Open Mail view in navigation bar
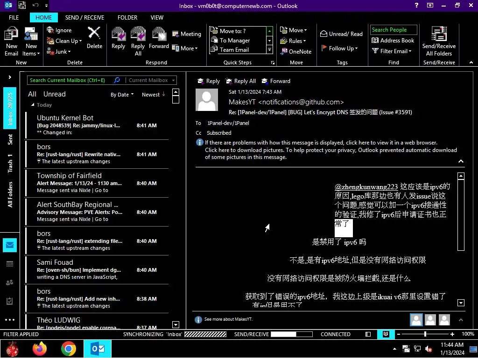The width and height of the screenshot is (478, 358). (10, 245)
